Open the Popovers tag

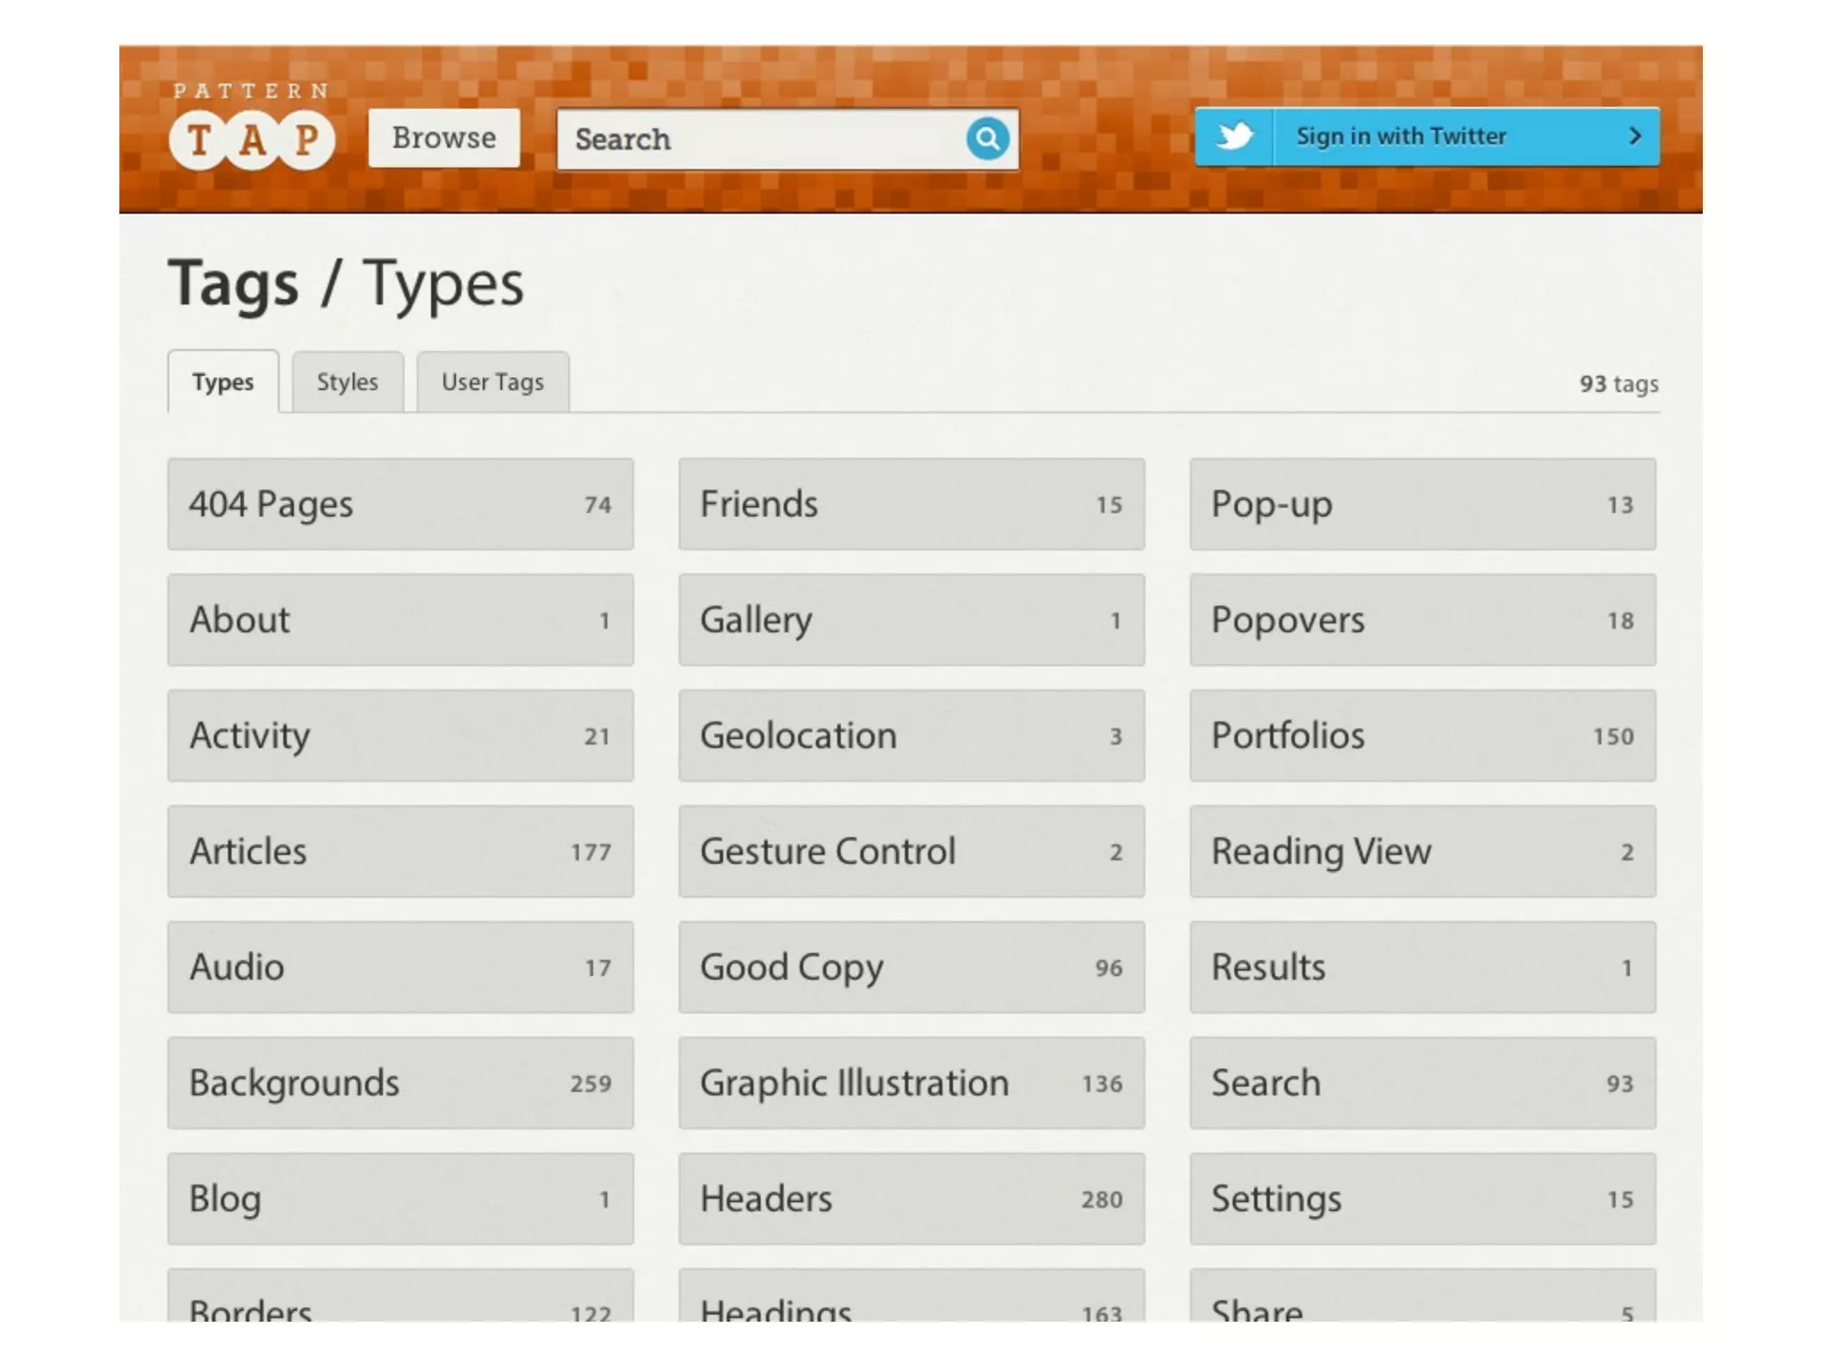pos(1422,620)
